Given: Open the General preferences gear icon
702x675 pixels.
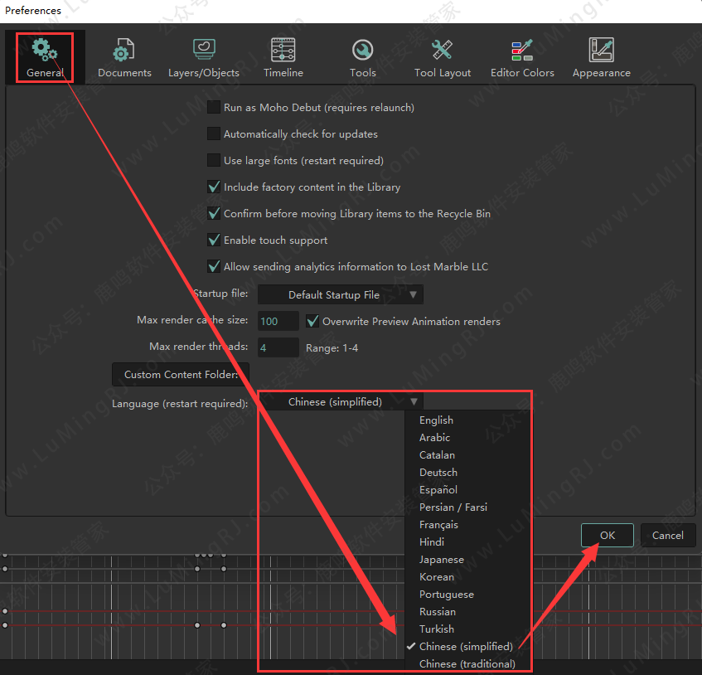Looking at the screenshot, I should click(x=45, y=51).
